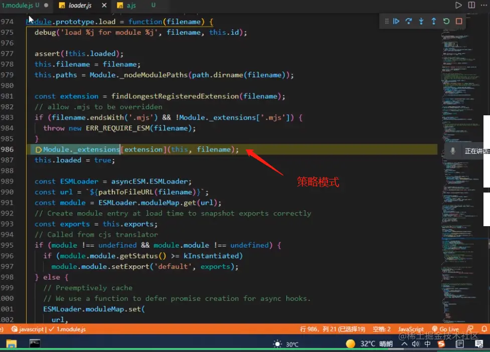
Task: Click line number 987 in the gutter
Action: tap(7, 160)
